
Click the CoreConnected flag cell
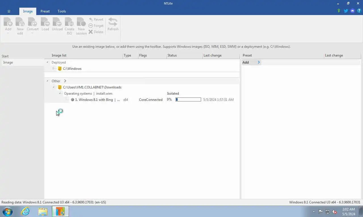(151, 100)
